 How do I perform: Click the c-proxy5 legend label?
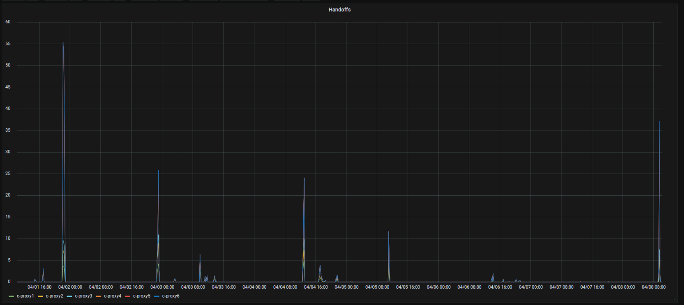(x=141, y=296)
